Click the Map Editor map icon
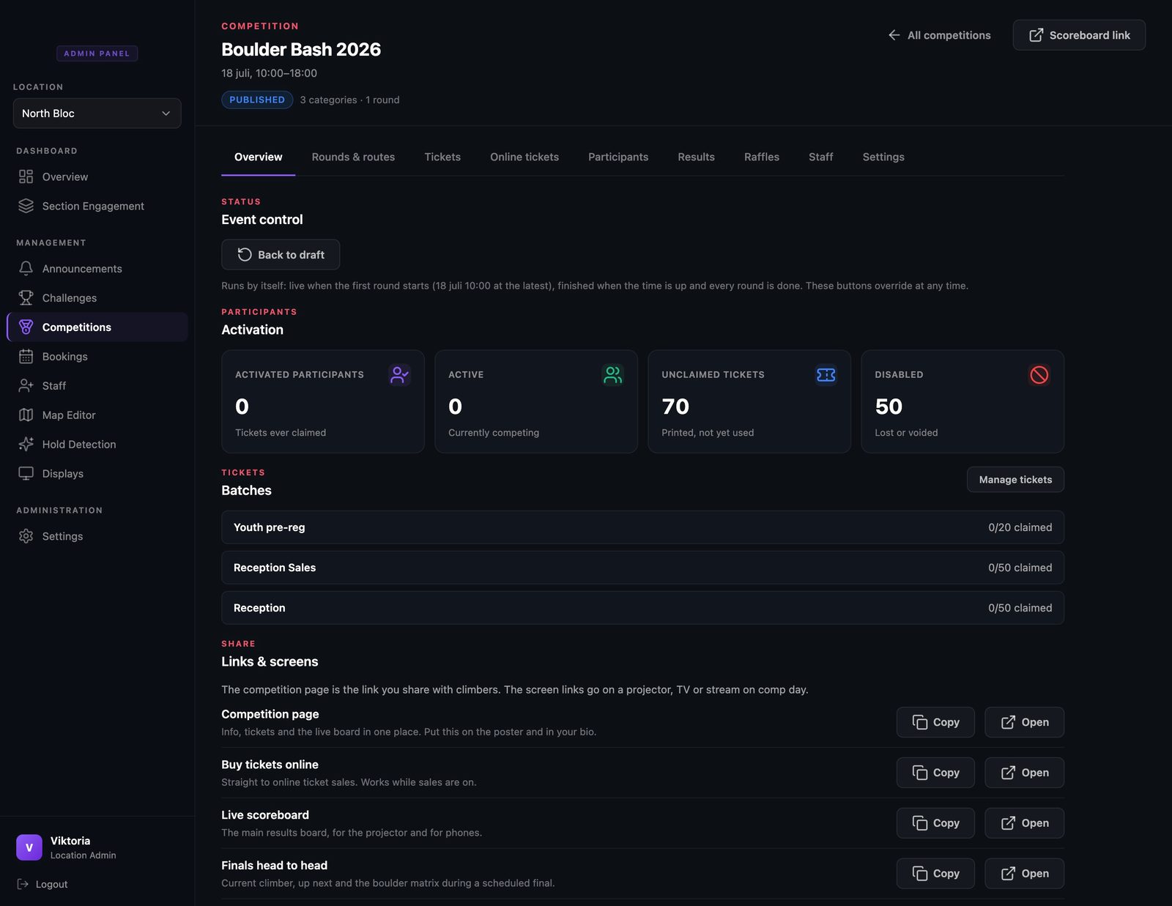The image size is (1172, 906). (26, 415)
